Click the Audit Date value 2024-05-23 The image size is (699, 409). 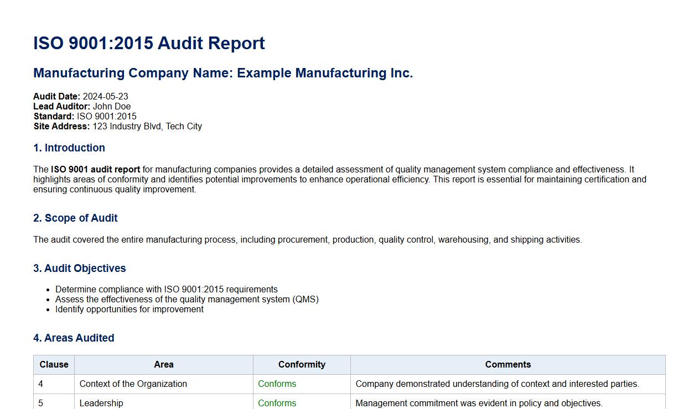tap(105, 96)
